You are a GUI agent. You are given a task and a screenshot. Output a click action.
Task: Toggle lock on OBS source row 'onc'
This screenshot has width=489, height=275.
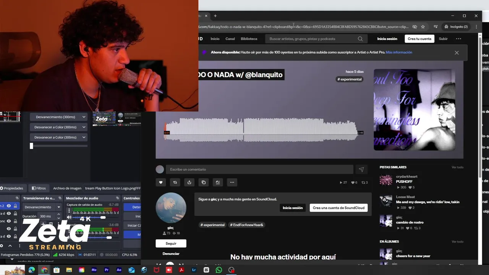[x=15, y=221]
